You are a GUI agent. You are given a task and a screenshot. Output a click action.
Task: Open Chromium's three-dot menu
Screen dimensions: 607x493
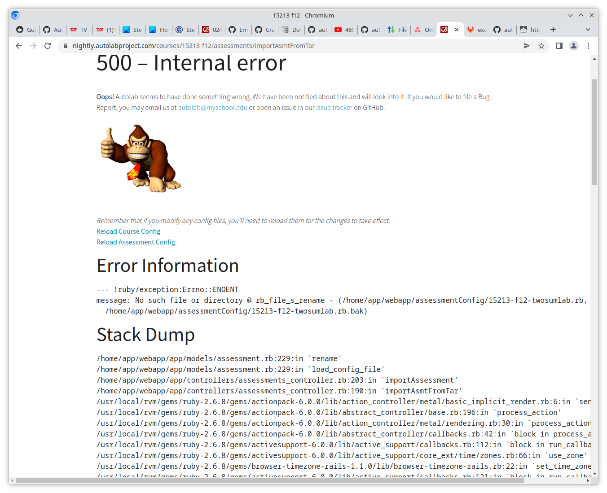tap(588, 46)
